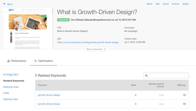Viewport: 196px width, 111px height.
Task: Click the Performance chart icon
Action: [8, 61]
